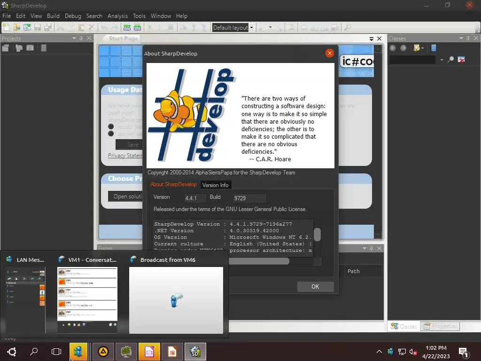Open Task View from taskbar
Viewport: 481px width, 361px height.
point(56,352)
